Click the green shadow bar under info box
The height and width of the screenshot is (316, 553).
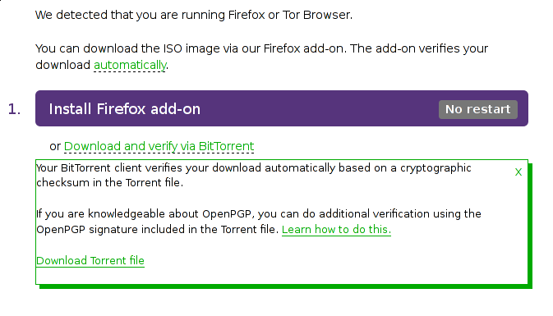pyautogui.click(x=286, y=286)
